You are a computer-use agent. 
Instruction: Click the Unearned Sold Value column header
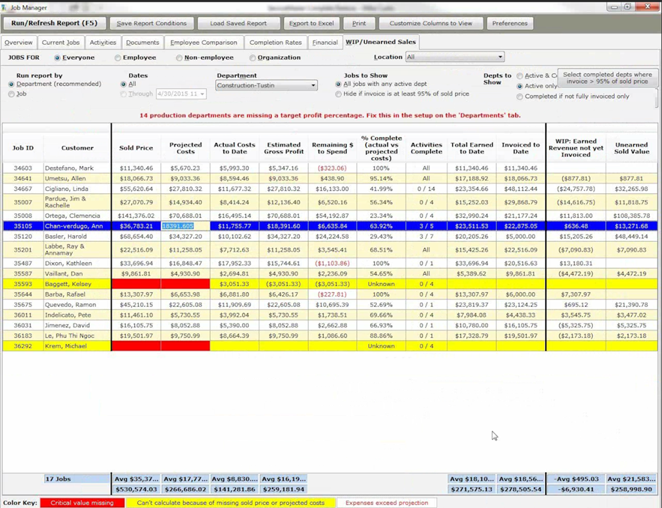tap(632, 148)
